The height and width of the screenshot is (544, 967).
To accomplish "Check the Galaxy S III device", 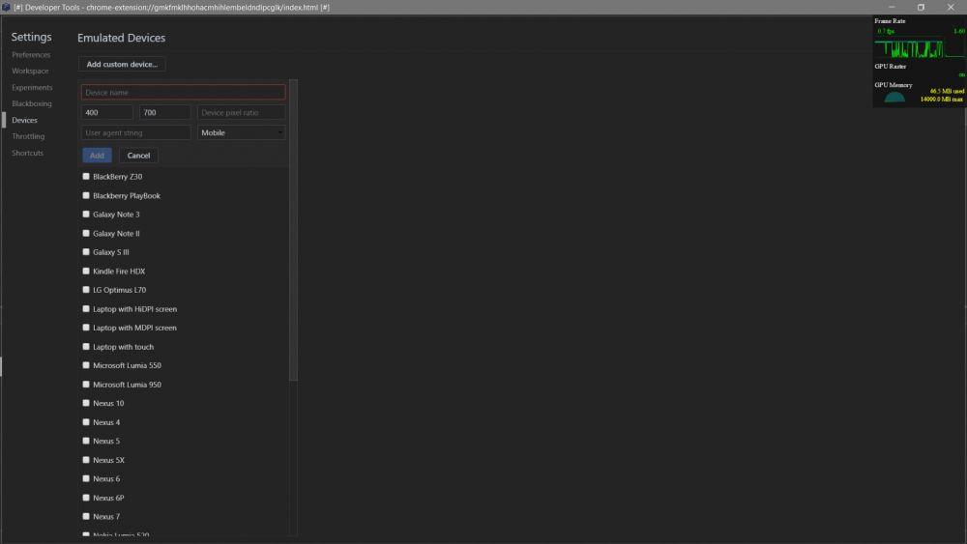I will click(86, 252).
